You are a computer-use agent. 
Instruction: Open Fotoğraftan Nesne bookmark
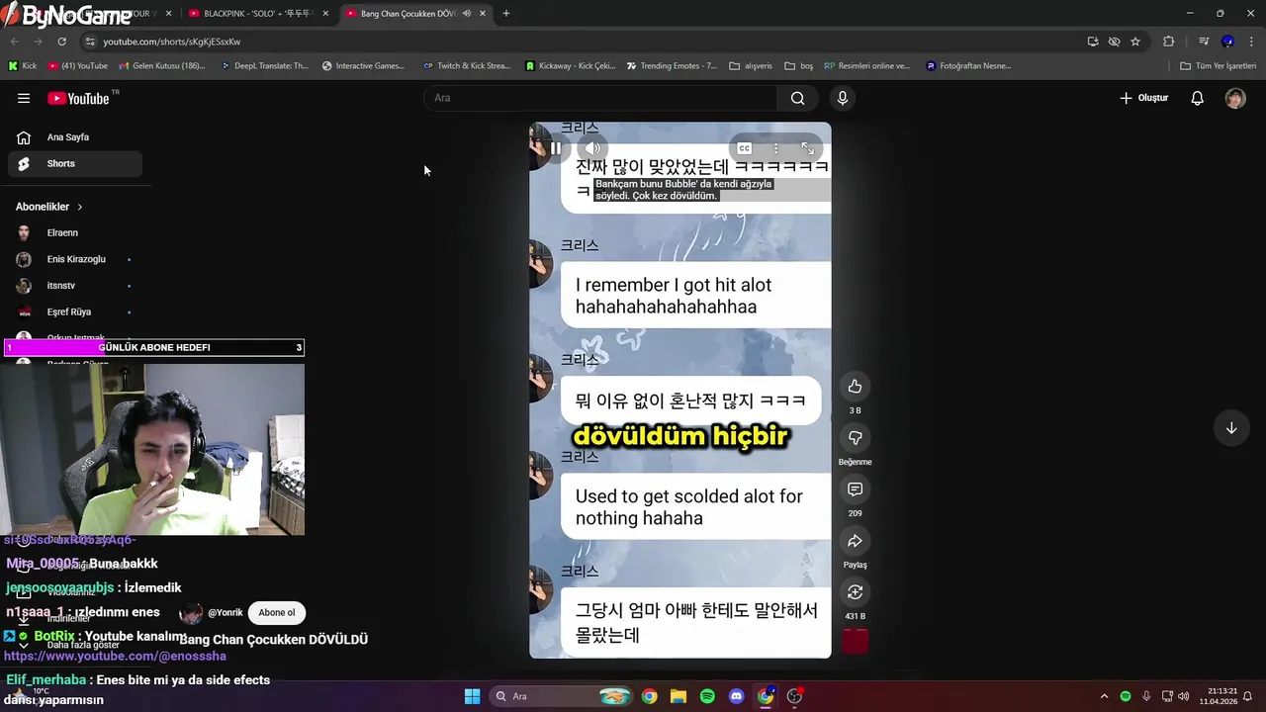coord(968,66)
